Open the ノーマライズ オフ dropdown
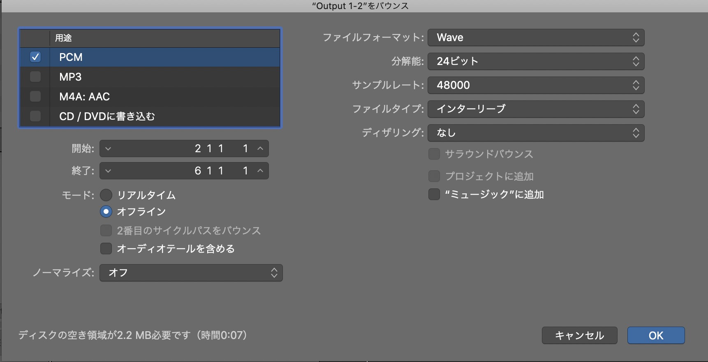Image resolution: width=708 pixels, height=362 pixels. pyautogui.click(x=191, y=273)
